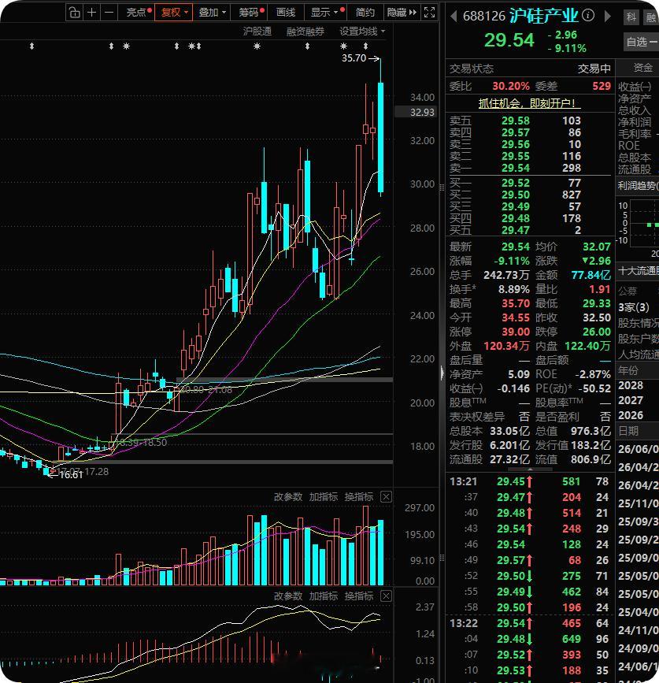The height and width of the screenshot is (683, 659).
Task: Go to next stock with right arrow
Action: [x=608, y=16]
